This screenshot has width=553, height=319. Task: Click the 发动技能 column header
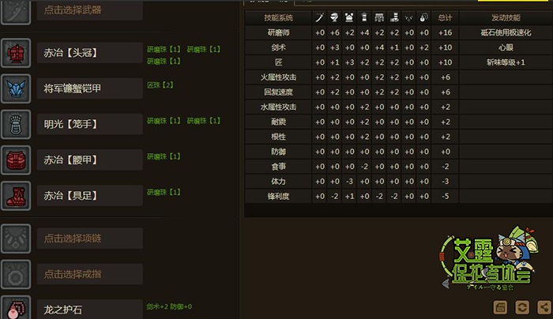click(x=506, y=17)
